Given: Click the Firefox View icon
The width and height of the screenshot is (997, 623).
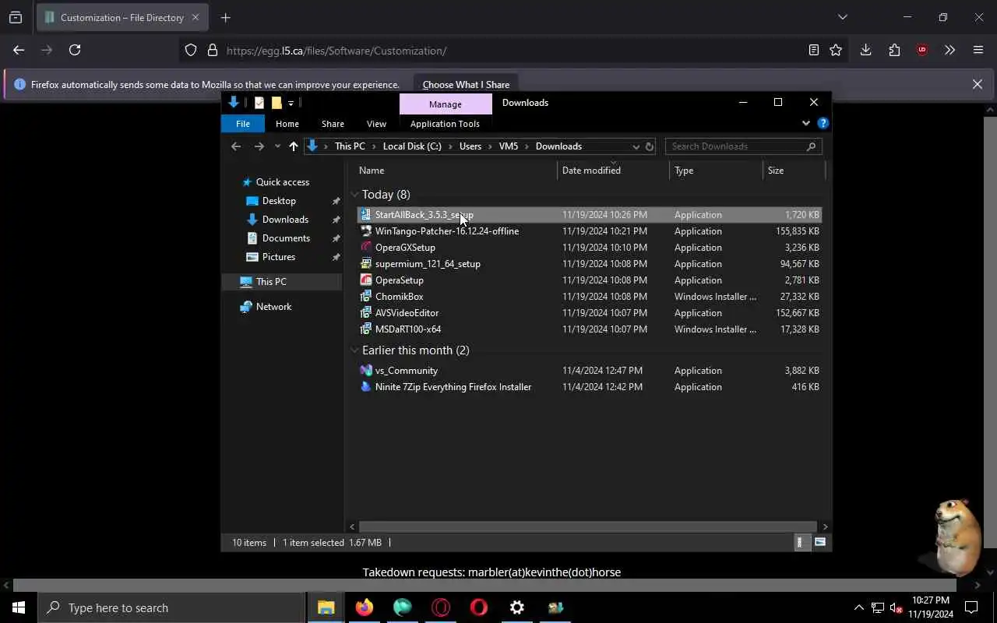Looking at the screenshot, I should (x=16, y=17).
